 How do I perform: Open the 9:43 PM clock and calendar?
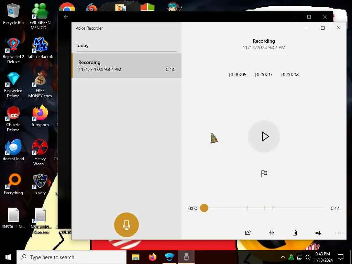coord(323,257)
